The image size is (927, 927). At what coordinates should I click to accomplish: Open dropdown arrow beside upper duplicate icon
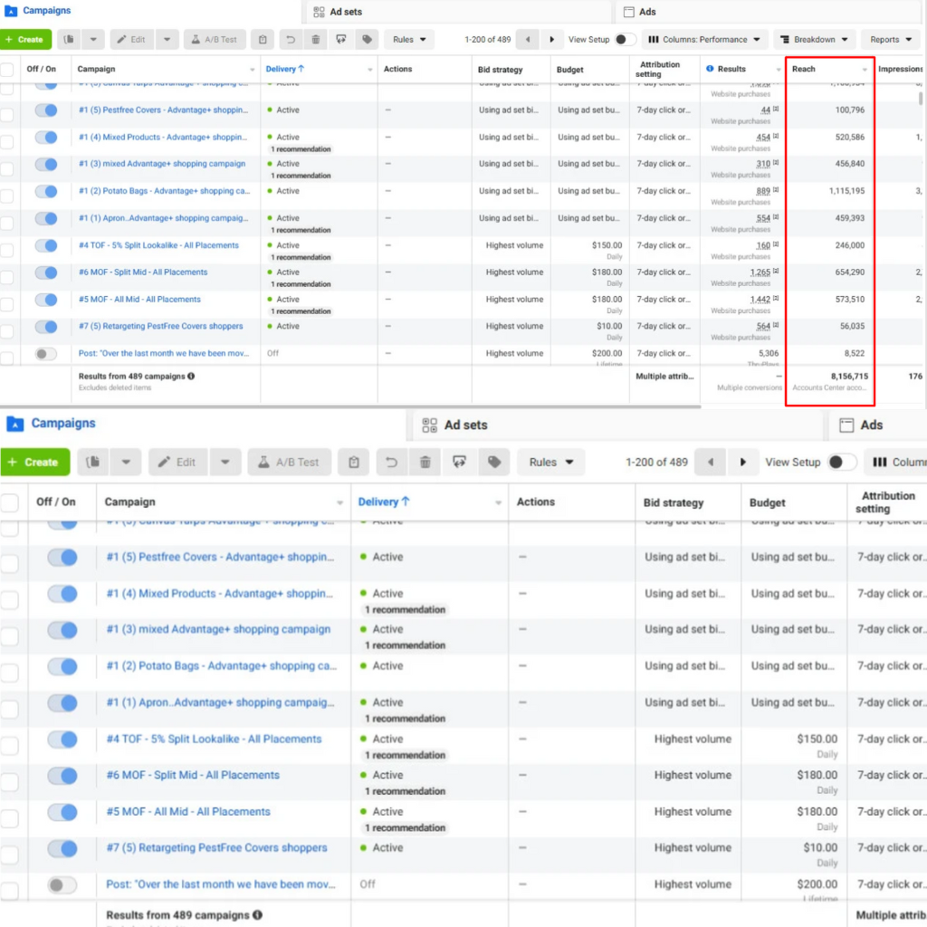click(93, 40)
